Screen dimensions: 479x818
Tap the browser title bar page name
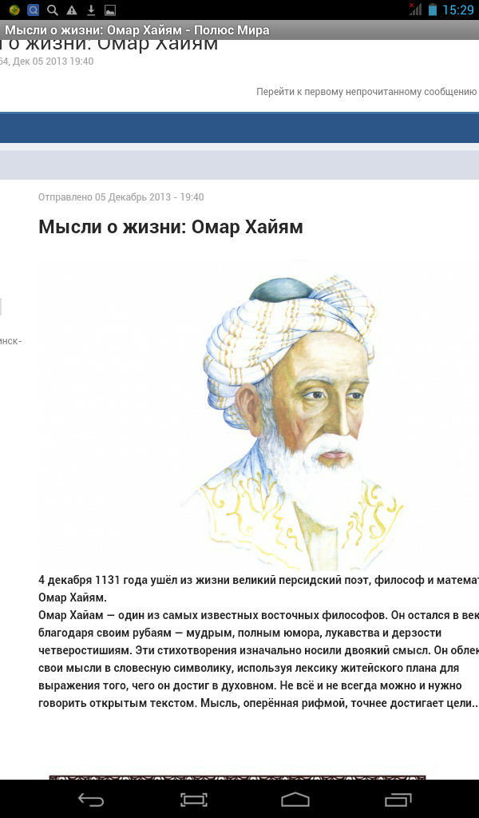[137, 30]
